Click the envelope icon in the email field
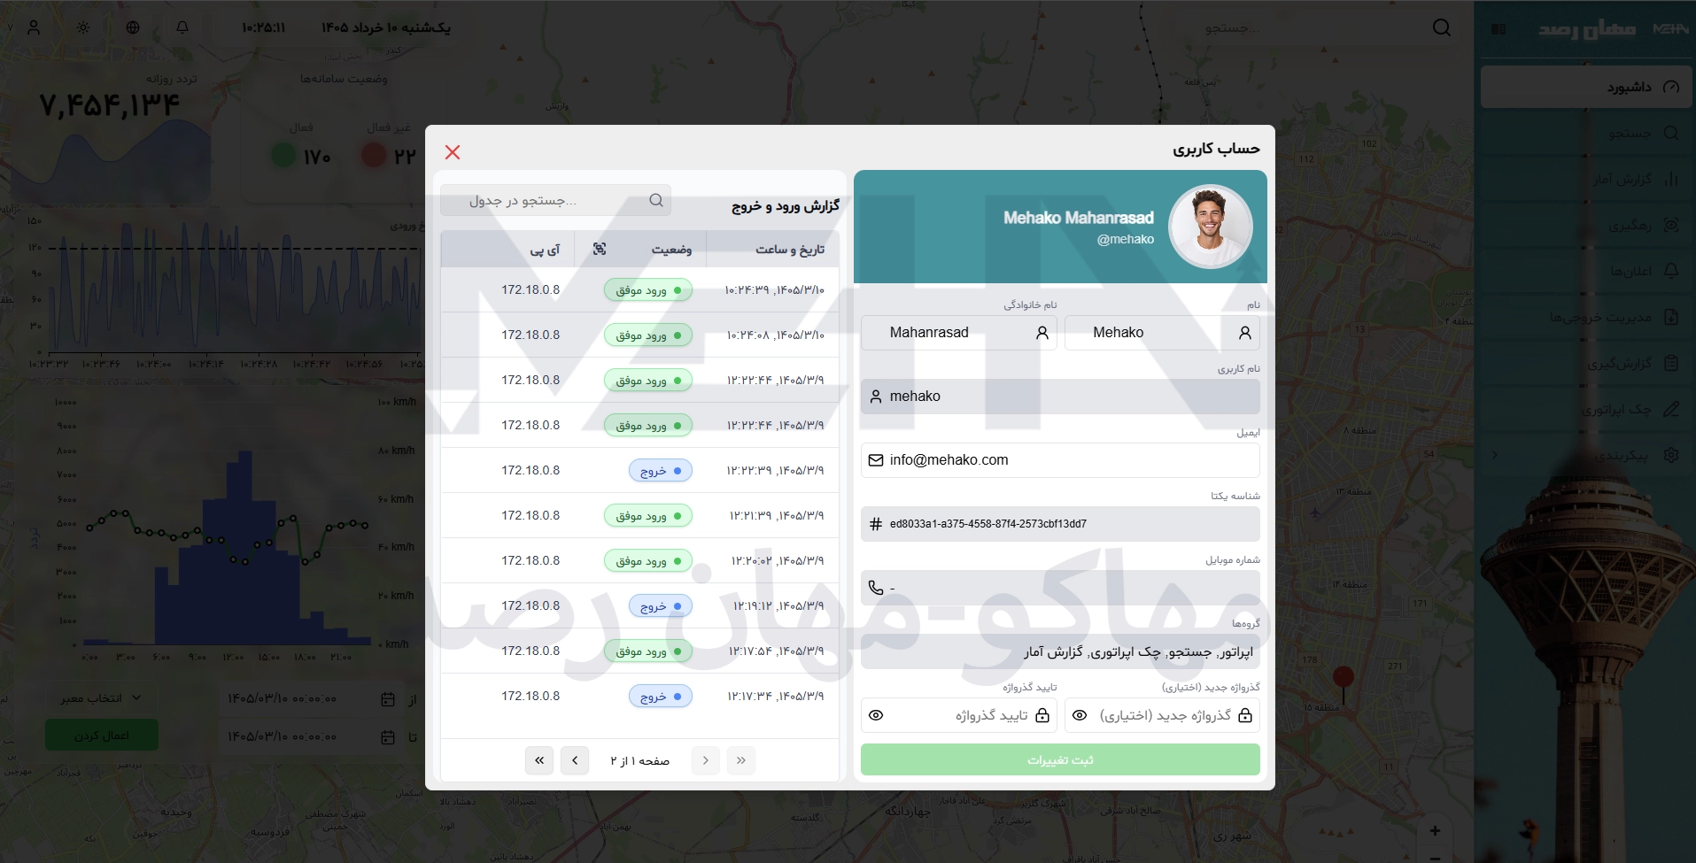This screenshot has height=863, width=1696. click(876, 460)
